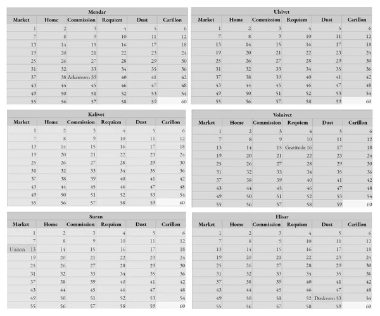Select the Market column header in Suran table
This screenshot has width=380, height=316.
point(22,224)
